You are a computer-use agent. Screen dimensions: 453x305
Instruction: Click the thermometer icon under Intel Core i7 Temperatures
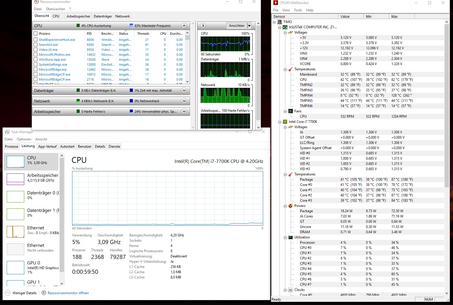pyautogui.click(x=290, y=174)
